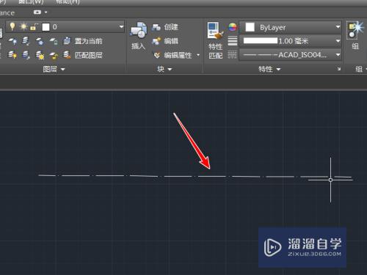Open the 编辑属性 dropdown arrow
This screenshot has height=275, width=367.
(198, 55)
